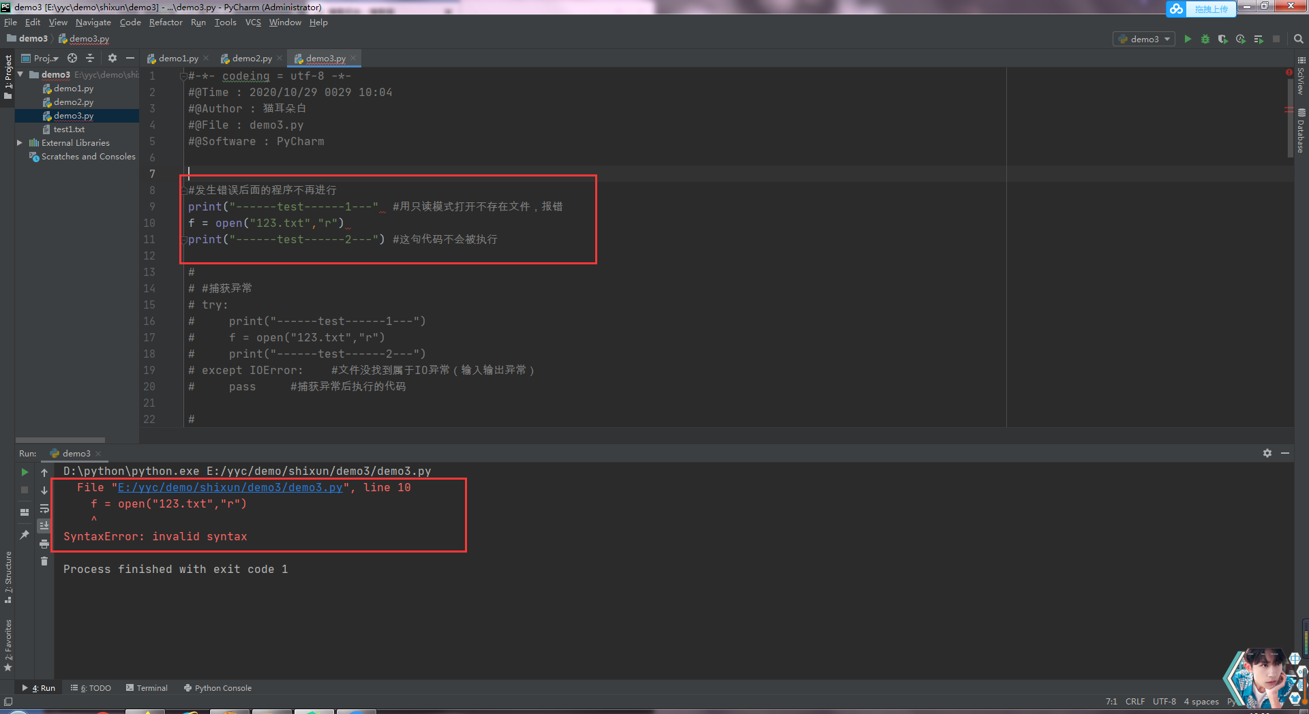Screen dimensions: 1309x714
Task: Open the concurrency diagram run icon
Action: point(1259,39)
